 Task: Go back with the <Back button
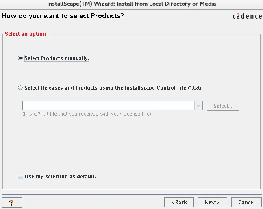[179, 202]
